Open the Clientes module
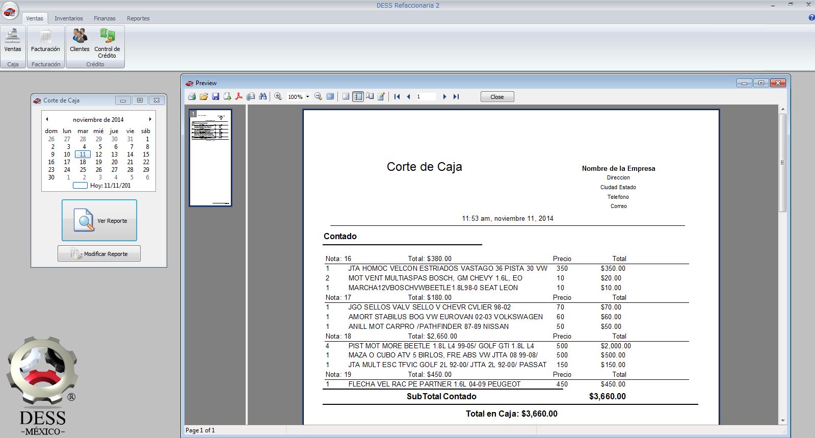This screenshot has width=815, height=438. coord(80,40)
